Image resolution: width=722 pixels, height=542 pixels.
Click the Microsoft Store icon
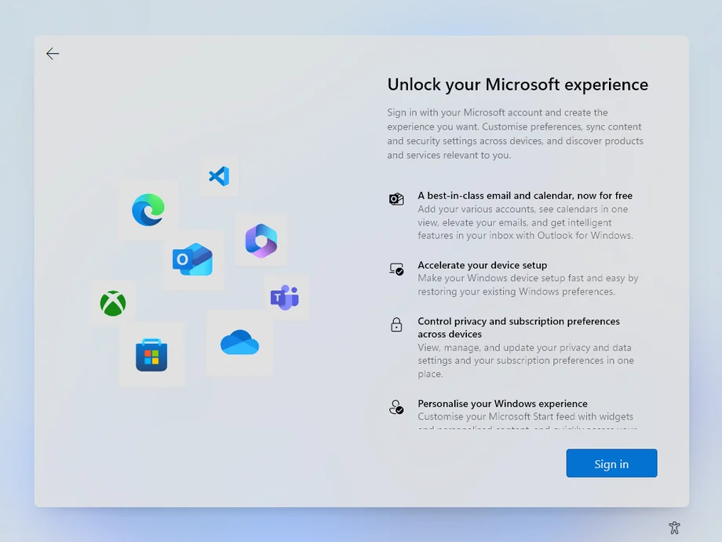click(151, 355)
